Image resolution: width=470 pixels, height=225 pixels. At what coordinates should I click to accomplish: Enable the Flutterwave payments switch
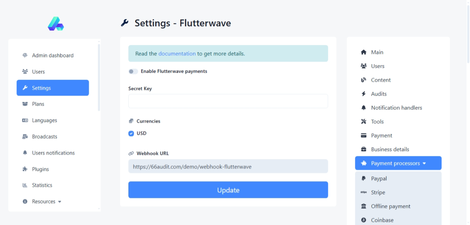pyautogui.click(x=133, y=71)
